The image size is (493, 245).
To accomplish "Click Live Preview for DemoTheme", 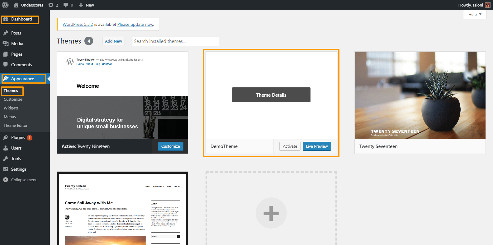I will [317, 146].
